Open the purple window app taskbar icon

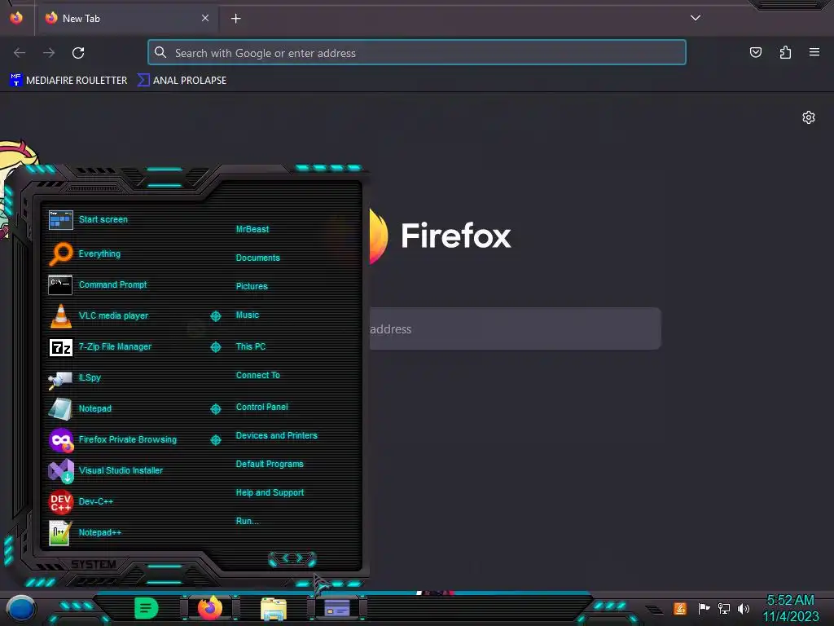(336, 608)
